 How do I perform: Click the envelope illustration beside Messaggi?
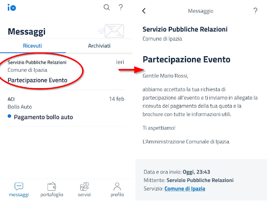click(x=111, y=30)
